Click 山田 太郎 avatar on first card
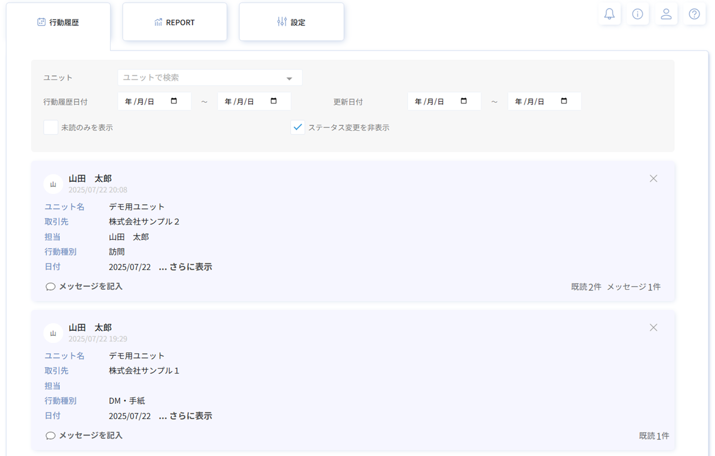This screenshot has height=456, width=715. (x=53, y=184)
